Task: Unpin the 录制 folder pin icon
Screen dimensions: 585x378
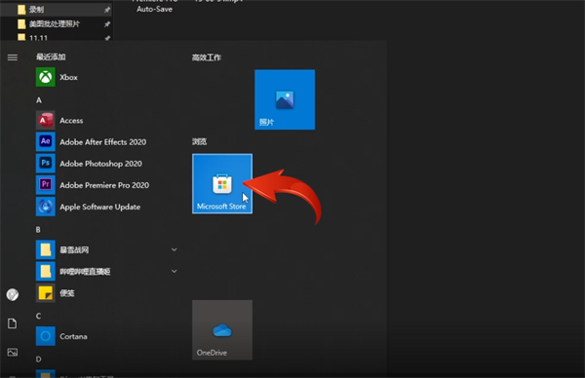Action: point(107,10)
